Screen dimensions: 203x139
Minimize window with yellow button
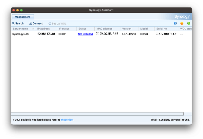pyautogui.click(x=17, y=10)
